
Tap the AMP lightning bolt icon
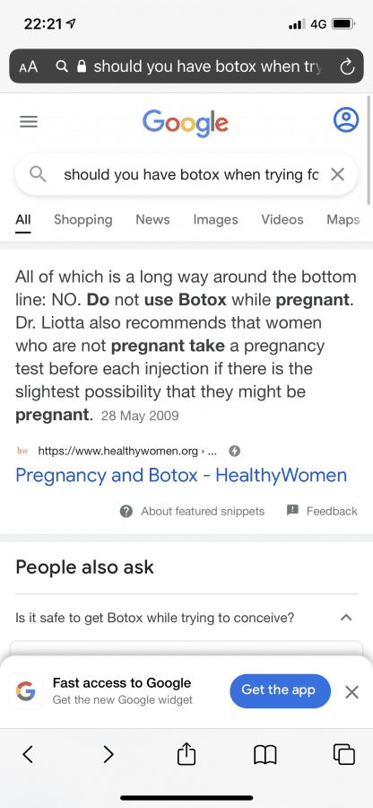pos(234,451)
